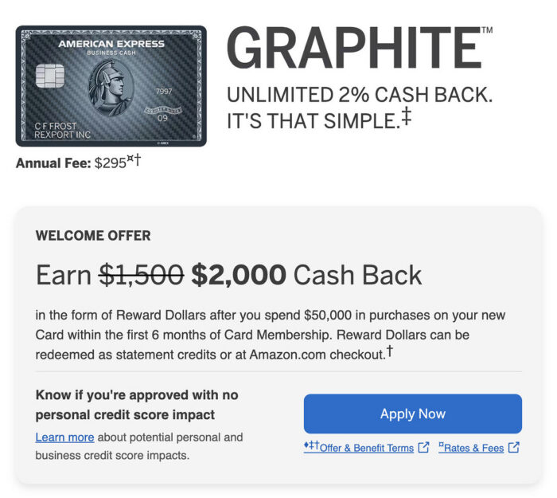Open the Learn more link
557x498 pixels.
click(x=64, y=437)
